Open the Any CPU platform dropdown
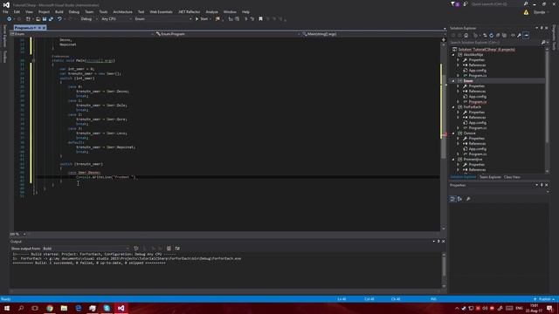 (116, 19)
